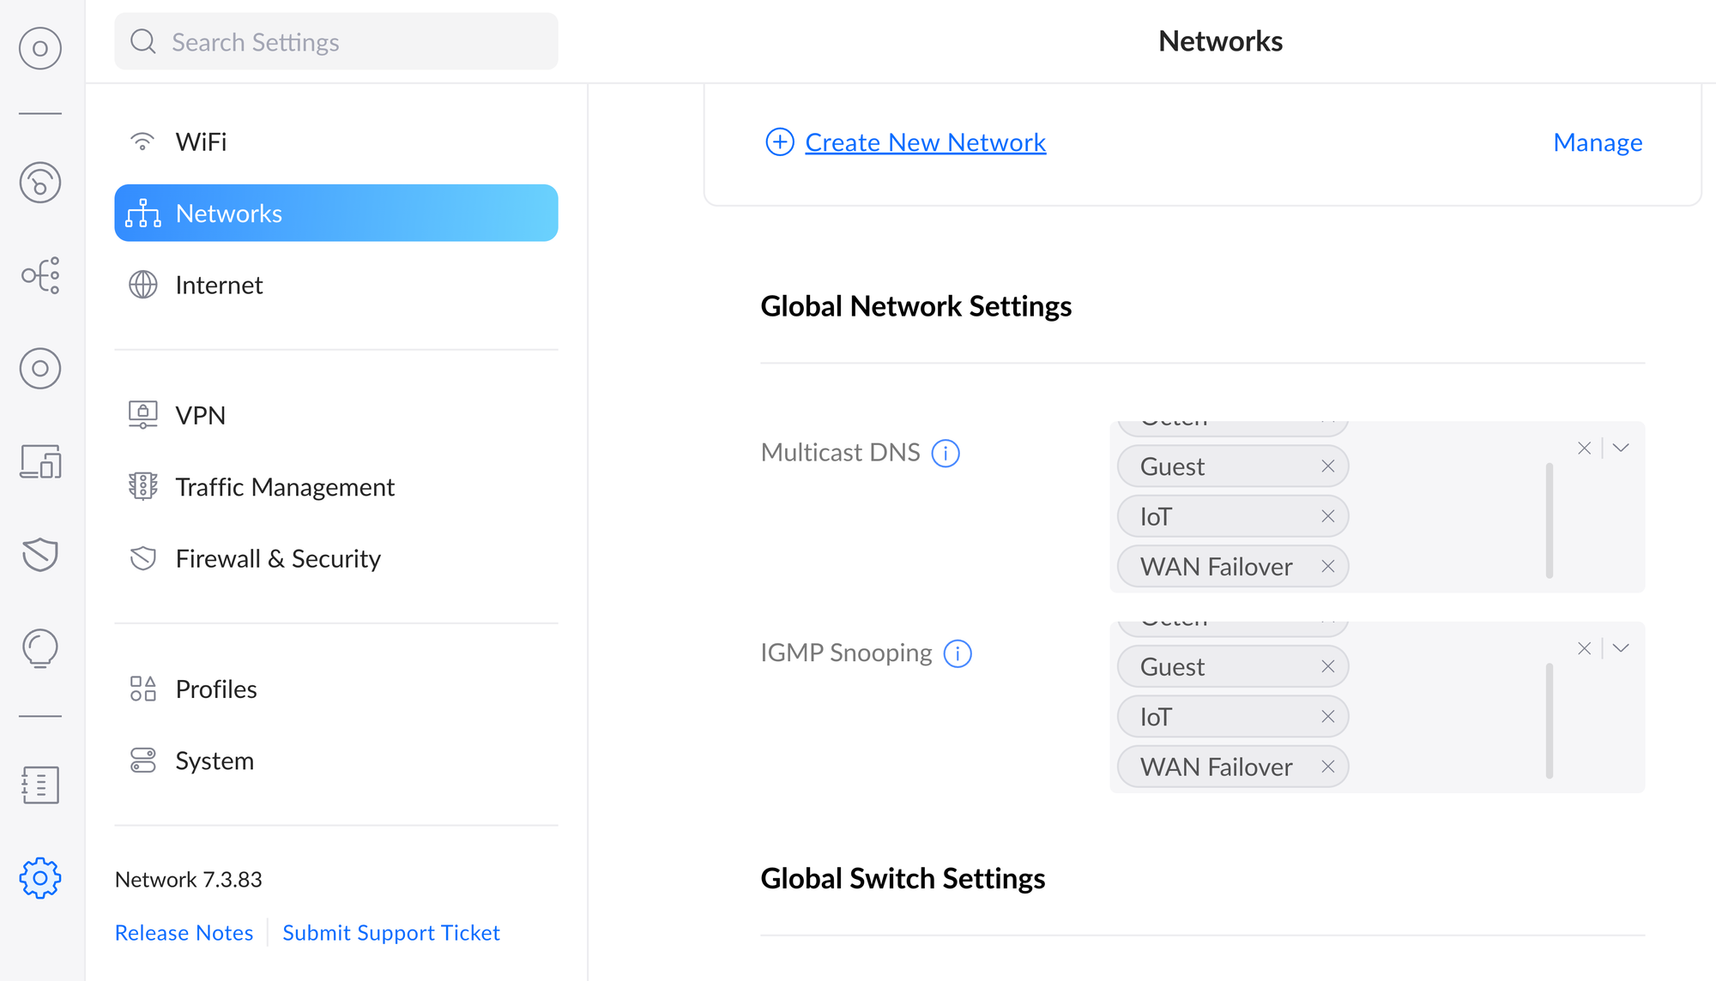Click the lightbulb insights icon

click(40, 647)
